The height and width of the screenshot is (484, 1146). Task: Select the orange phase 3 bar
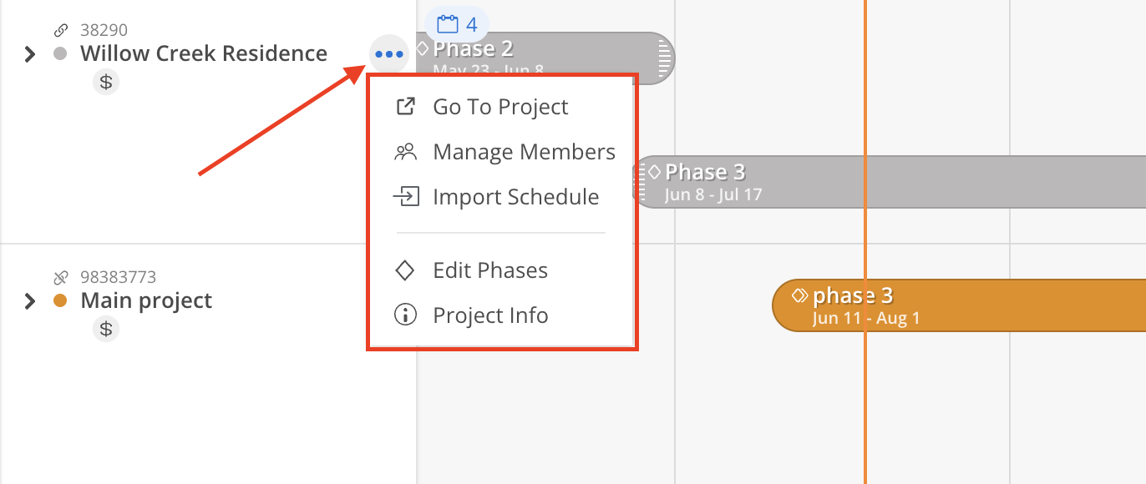pos(959,305)
